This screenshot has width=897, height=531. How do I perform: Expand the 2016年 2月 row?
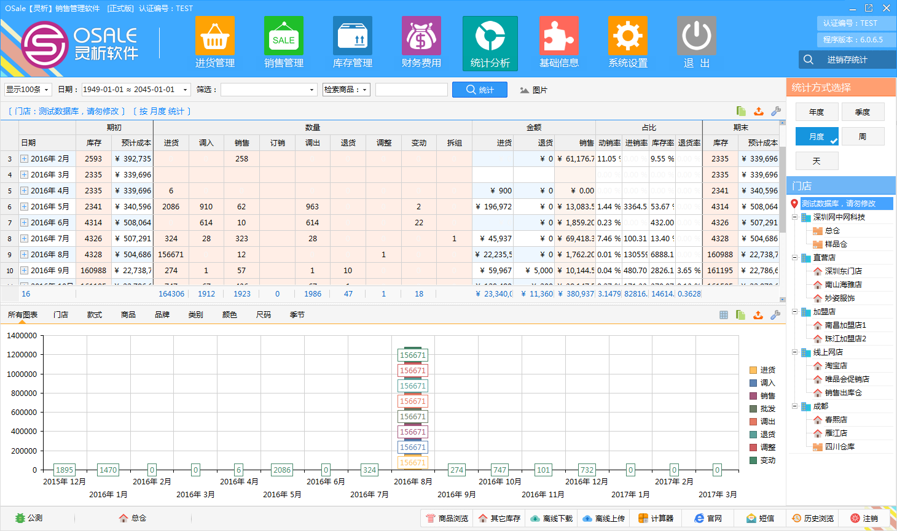tap(24, 158)
